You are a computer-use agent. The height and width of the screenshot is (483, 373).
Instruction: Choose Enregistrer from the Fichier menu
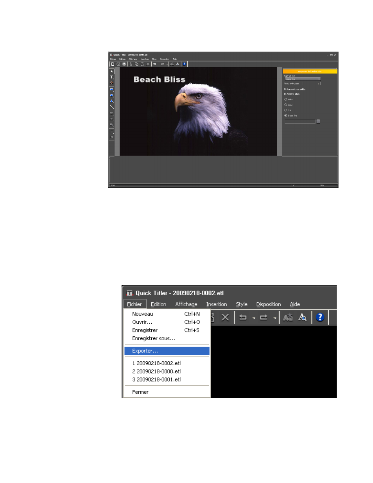[x=167, y=330]
